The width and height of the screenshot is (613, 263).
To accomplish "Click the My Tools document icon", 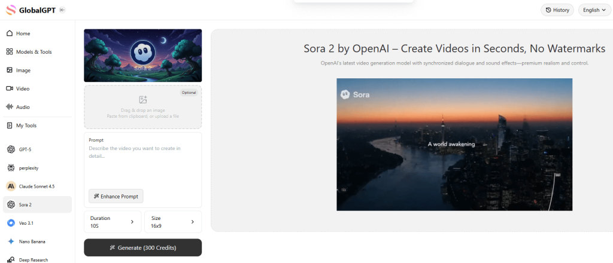I will [x=10, y=126].
